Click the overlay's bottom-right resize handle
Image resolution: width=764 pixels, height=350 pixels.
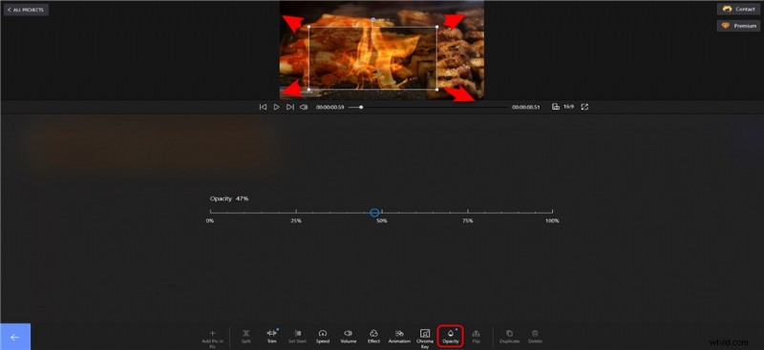(437, 90)
